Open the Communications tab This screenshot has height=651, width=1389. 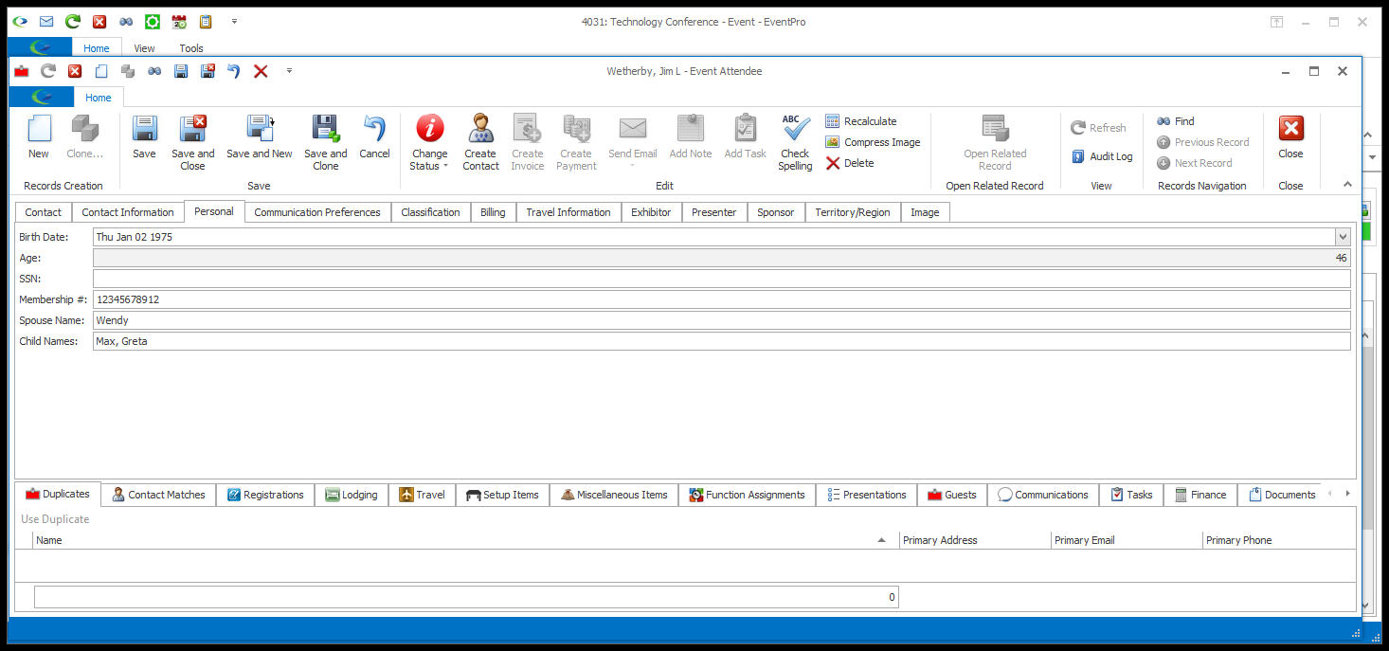click(1043, 495)
